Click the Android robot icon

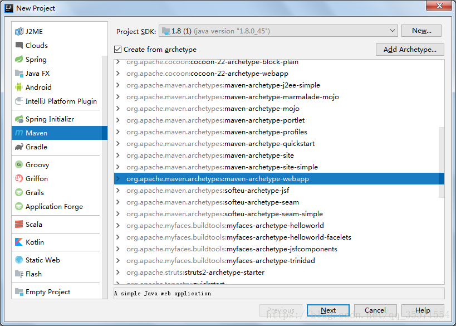19,87
